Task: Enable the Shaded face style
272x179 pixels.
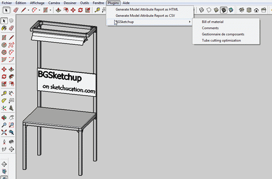Action: click(x=216, y=10)
